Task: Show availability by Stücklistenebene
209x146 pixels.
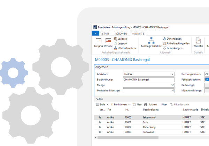Action: [125, 48]
